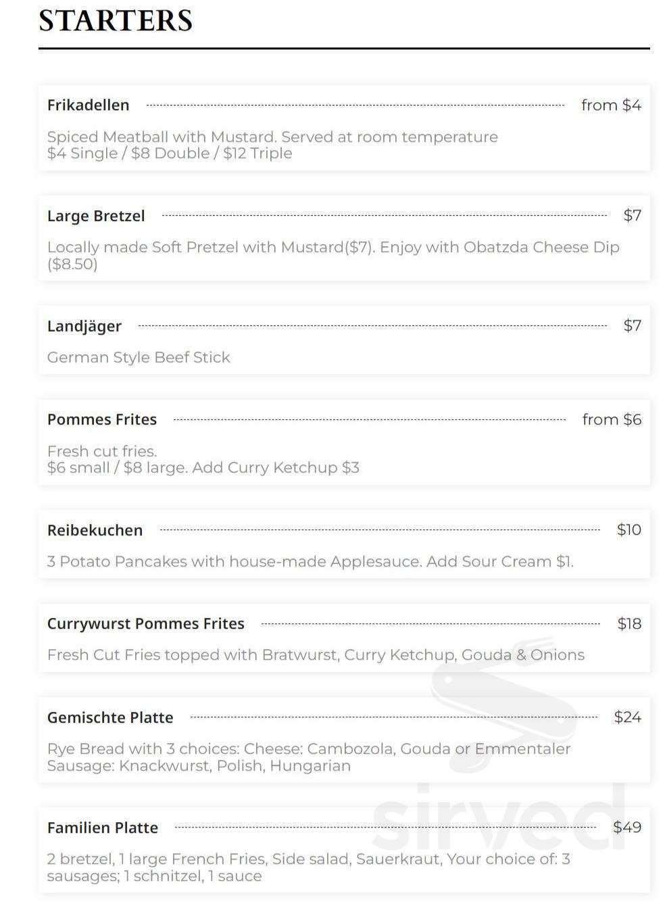The height and width of the screenshot is (908, 665).
Task: Select the Frikadellen menu item
Action: (x=344, y=128)
